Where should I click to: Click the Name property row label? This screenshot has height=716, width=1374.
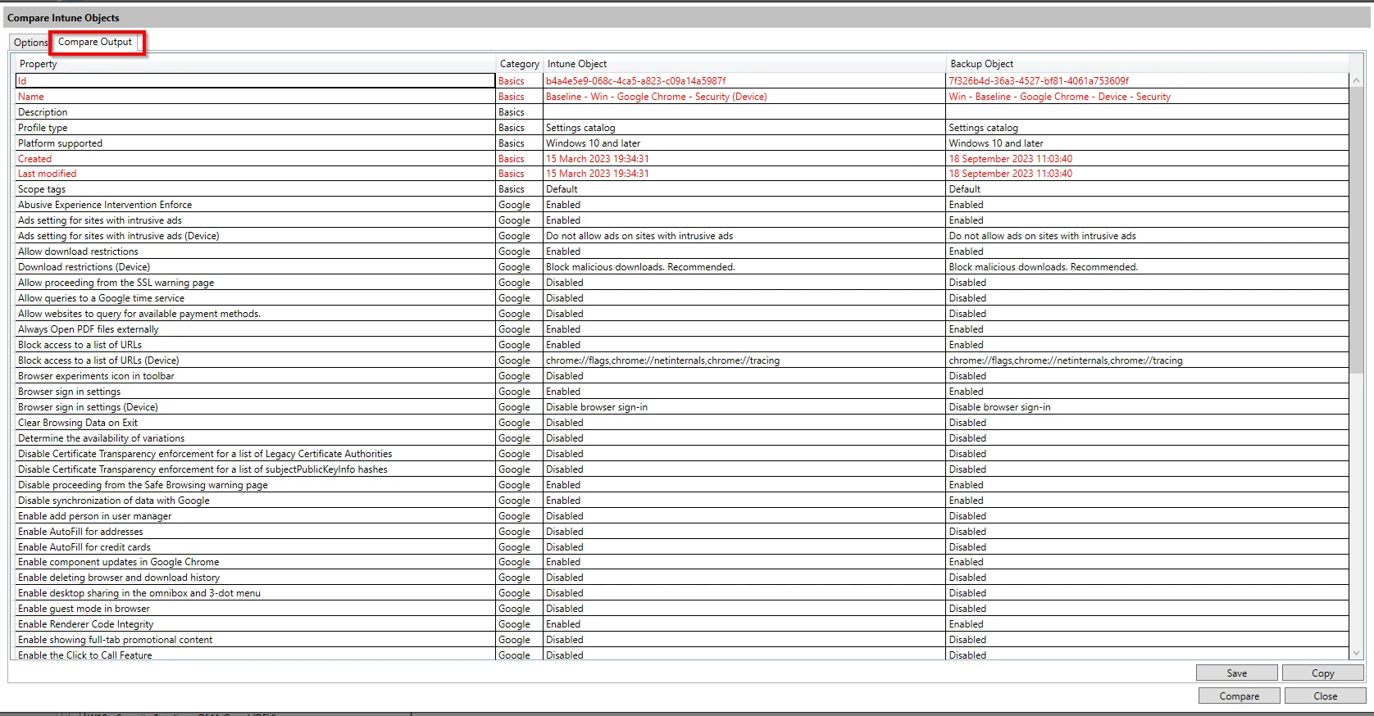click(x=31, y=97)
